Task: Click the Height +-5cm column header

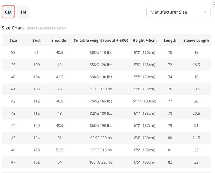Action: point(144,40)
